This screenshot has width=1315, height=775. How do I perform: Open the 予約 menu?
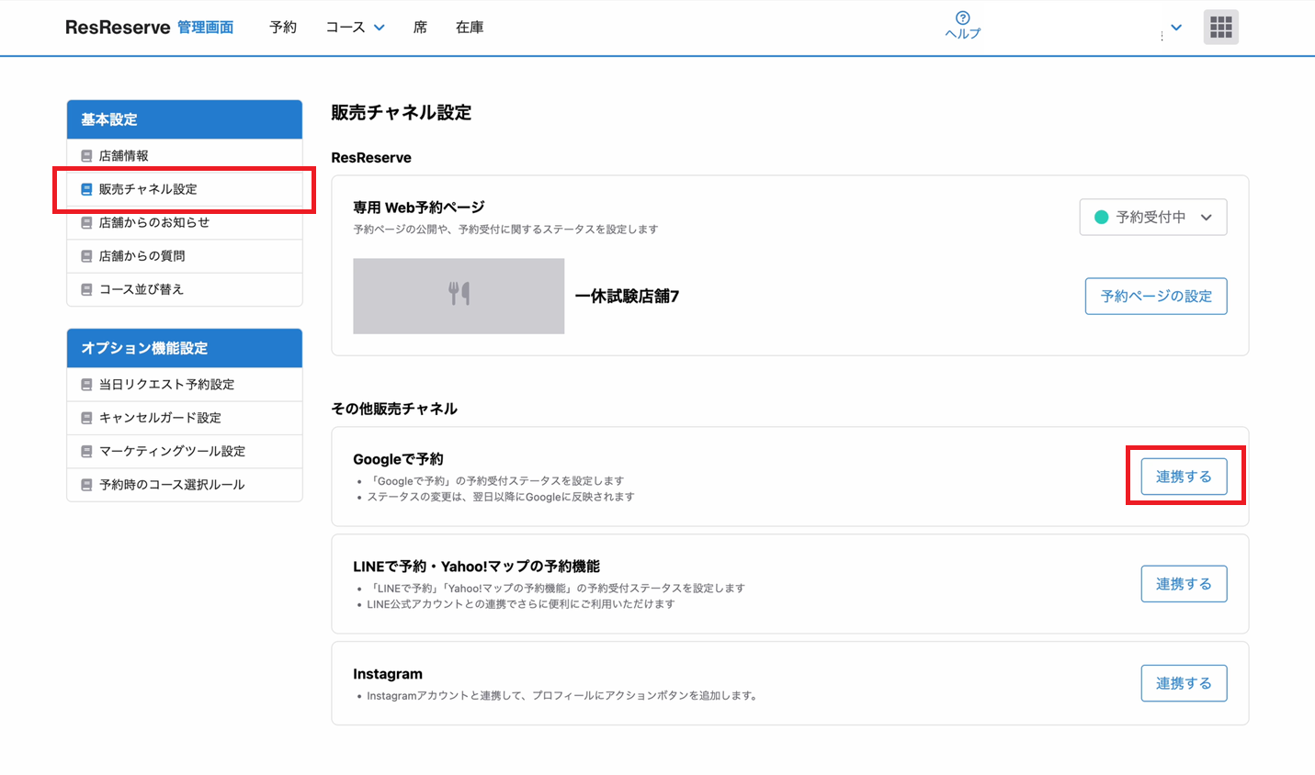pos(283,28)
